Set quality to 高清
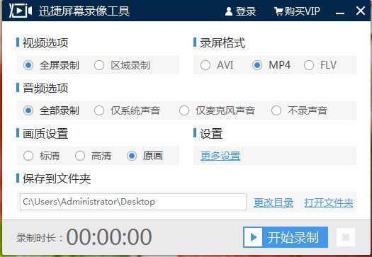The image size is (372, 257). click(94, 156)
